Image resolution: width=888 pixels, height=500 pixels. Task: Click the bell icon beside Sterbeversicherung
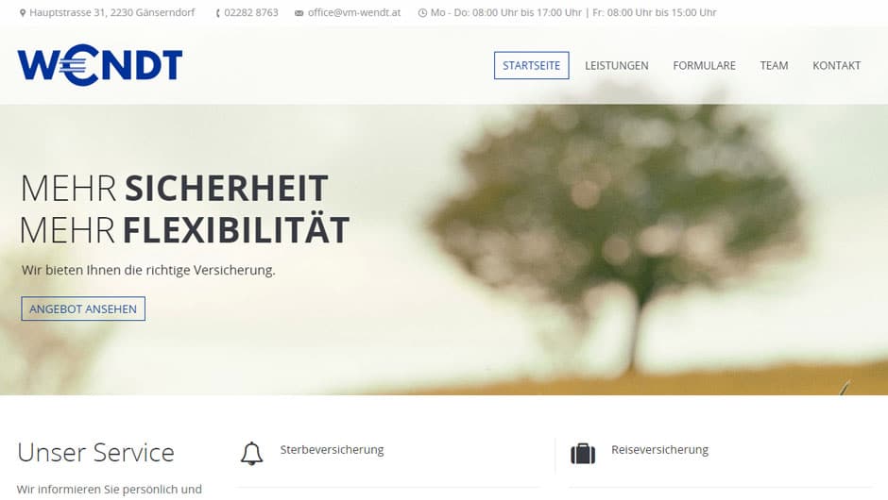pyautogui.click(x=251, y=453)
